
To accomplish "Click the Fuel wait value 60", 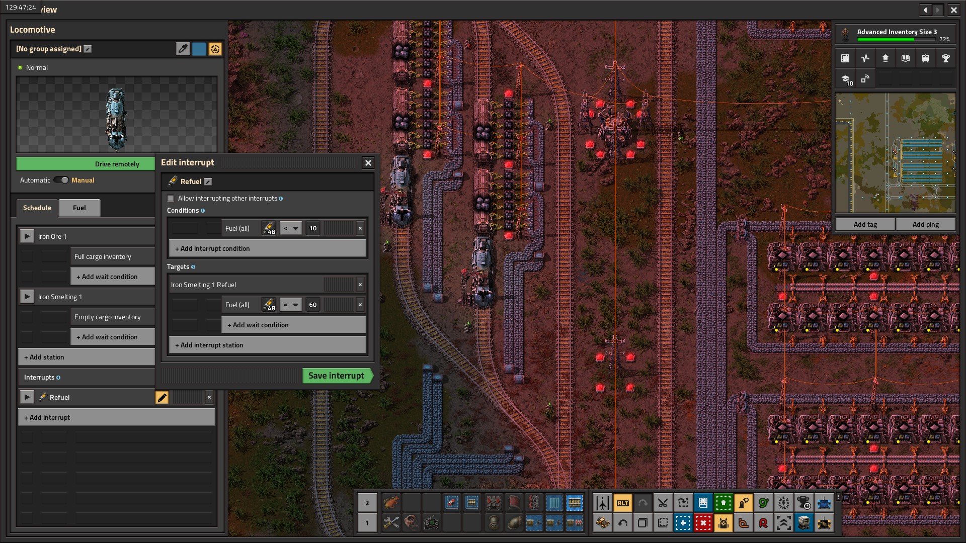I will [313, 305].
